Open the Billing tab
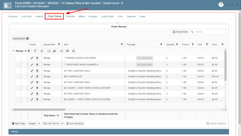 pyautogui.click(x=82, y=16)
